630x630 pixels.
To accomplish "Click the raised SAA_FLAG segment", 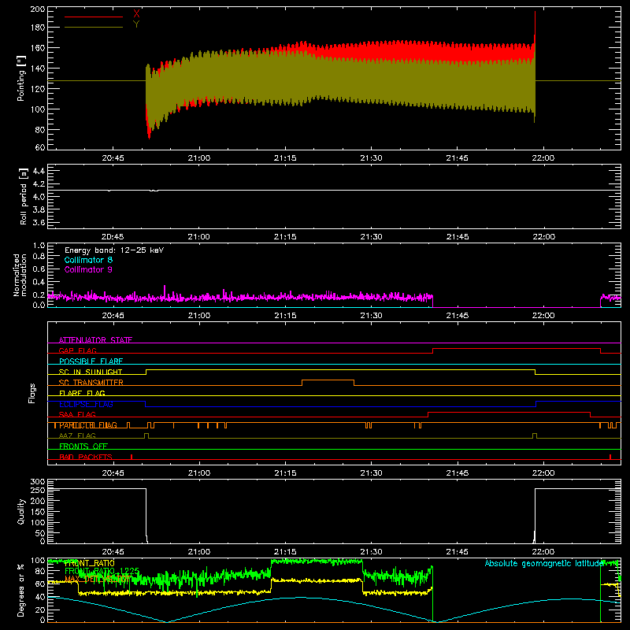I will 509,412.
